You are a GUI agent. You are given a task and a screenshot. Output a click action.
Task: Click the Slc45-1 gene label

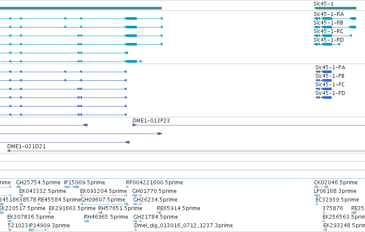323,4
